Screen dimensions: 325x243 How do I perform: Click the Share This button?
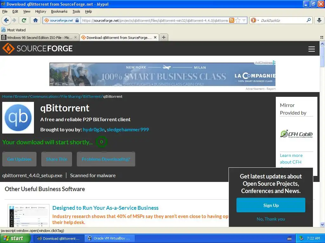[56, 159]
